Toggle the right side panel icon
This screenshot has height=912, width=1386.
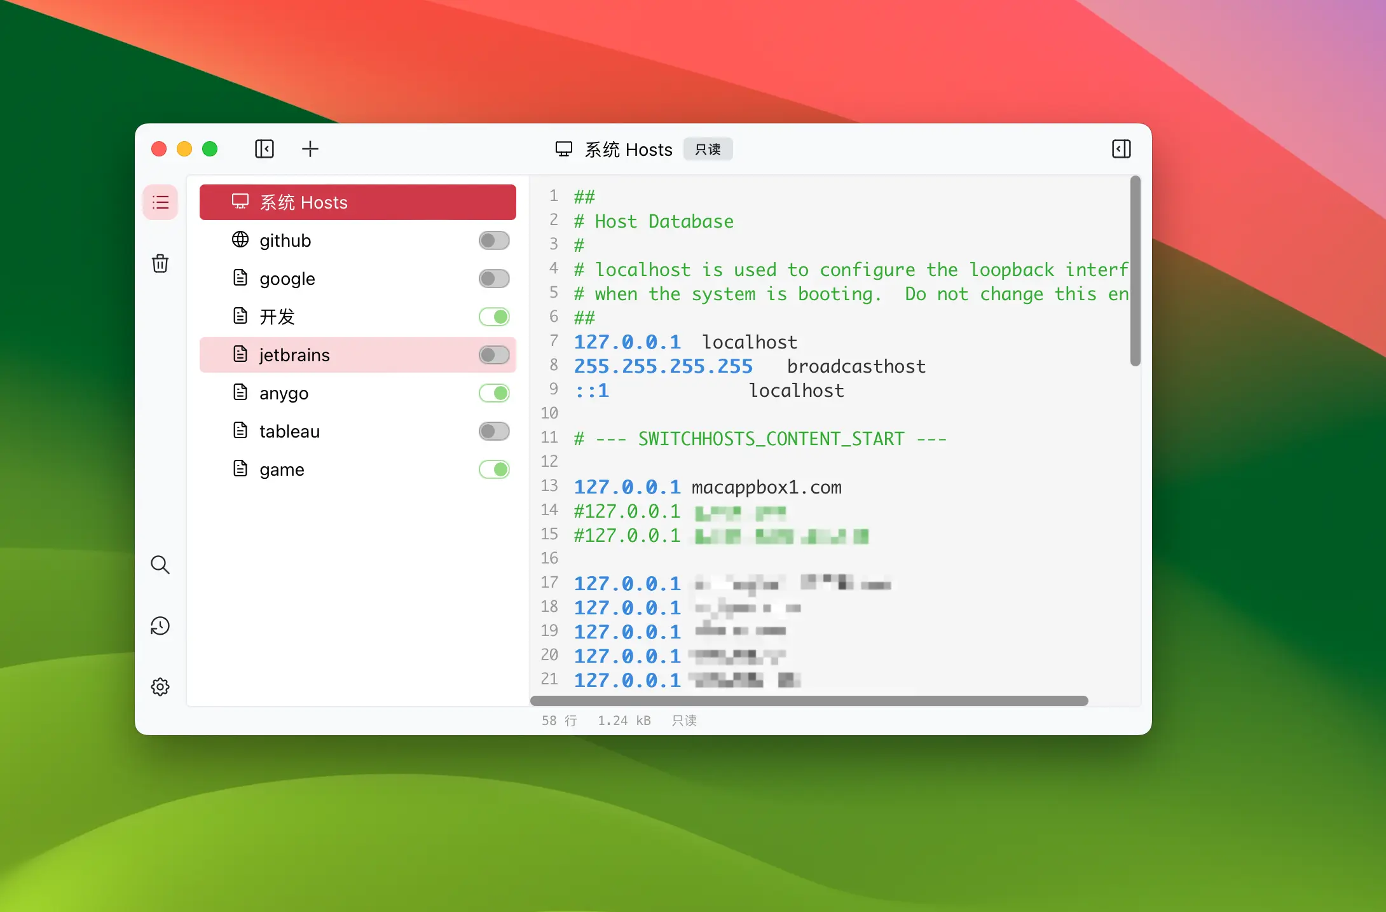point(1122,149)
